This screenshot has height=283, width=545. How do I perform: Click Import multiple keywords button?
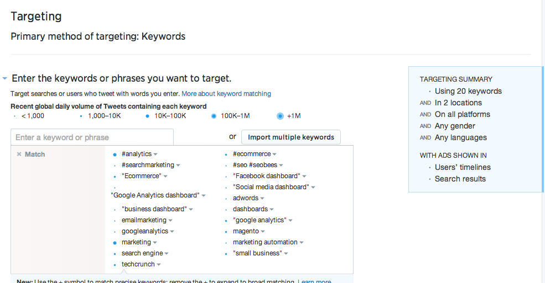[291, 137]
